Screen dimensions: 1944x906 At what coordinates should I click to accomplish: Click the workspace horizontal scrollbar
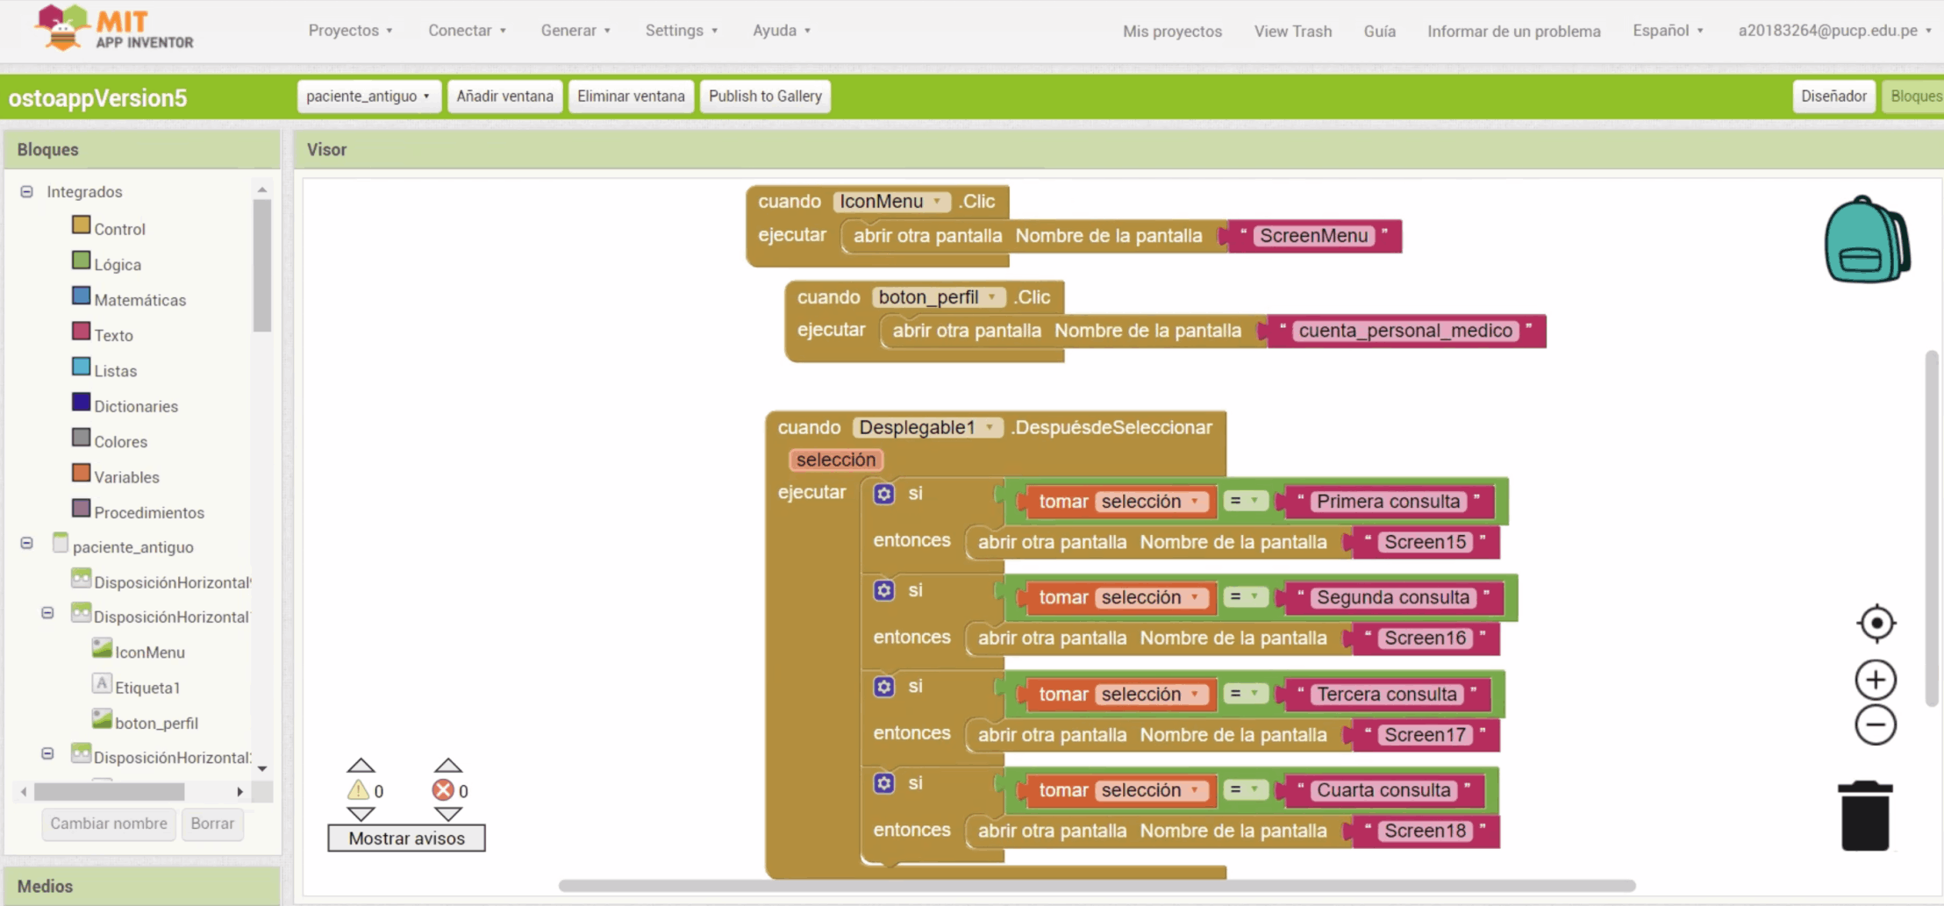[x=1097, y=885]
